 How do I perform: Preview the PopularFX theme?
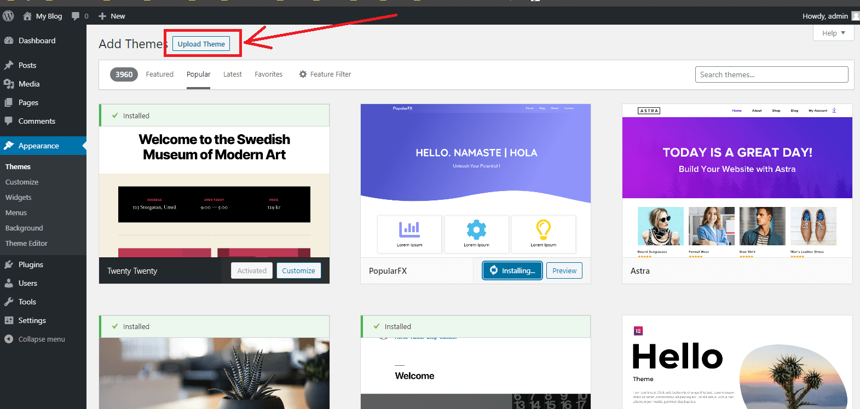[x=564, y=270]
